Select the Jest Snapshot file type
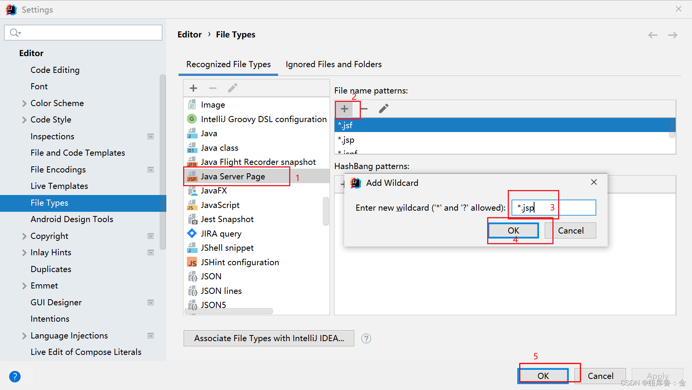The height and width of the screenshot is (390, 692). pyautogui.click(x=257, y=219)
